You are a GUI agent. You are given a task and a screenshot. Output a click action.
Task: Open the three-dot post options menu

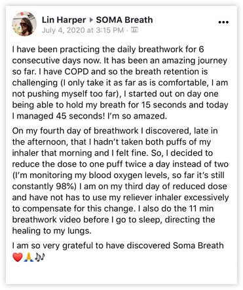[223, 22]
